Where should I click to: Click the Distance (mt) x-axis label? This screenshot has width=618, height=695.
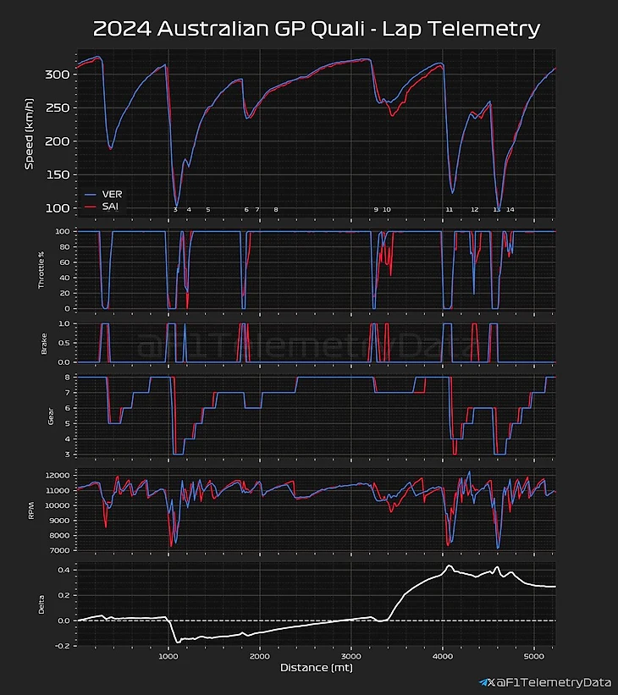pyautogui.click(x=316, y=669)
